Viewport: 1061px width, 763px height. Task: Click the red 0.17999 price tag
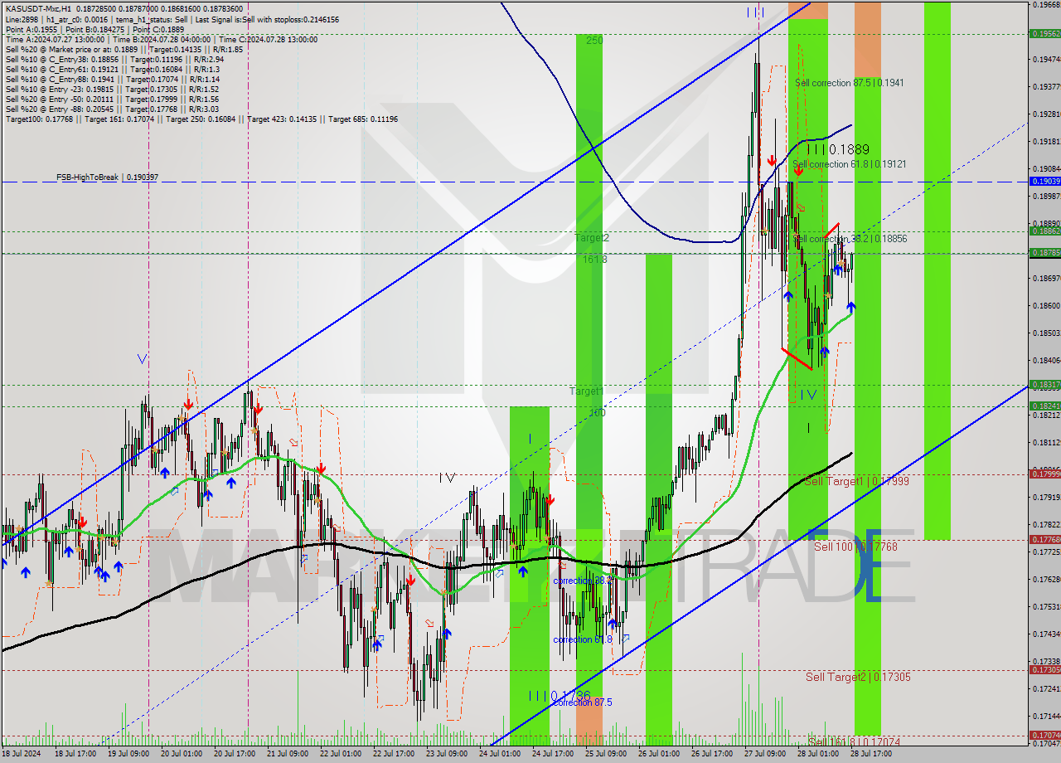[x=1044, y=474]
